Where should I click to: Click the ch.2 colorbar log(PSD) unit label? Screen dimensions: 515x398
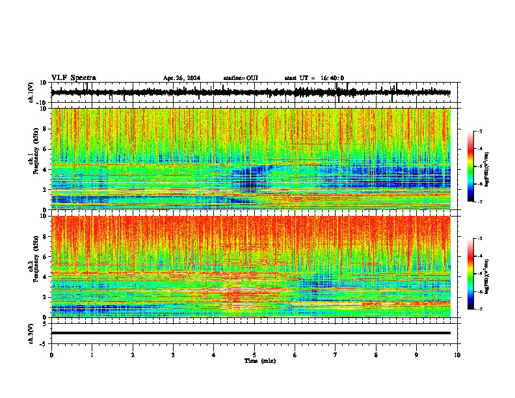487,277
